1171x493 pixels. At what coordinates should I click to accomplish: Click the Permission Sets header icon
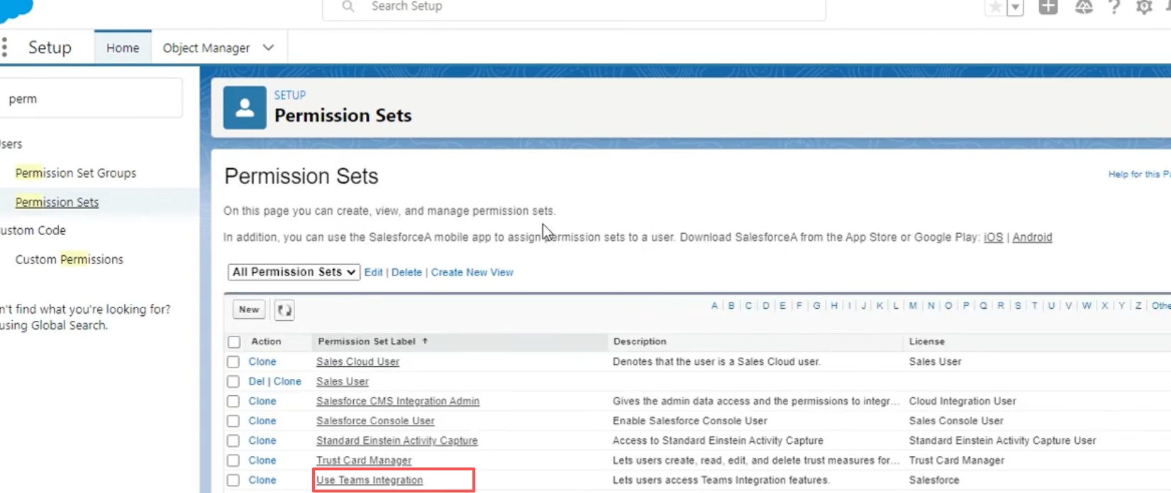[x=245, y=108]
